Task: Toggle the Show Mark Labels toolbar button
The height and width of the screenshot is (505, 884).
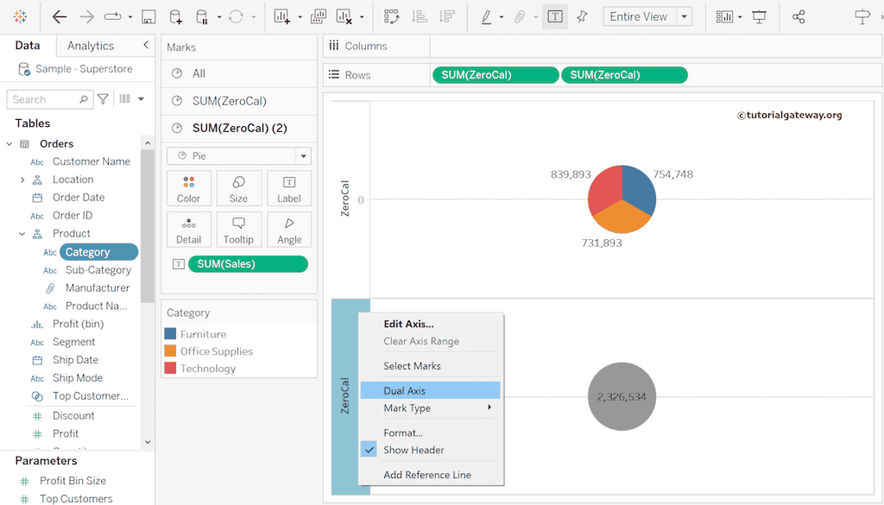Action: [554, 16]
